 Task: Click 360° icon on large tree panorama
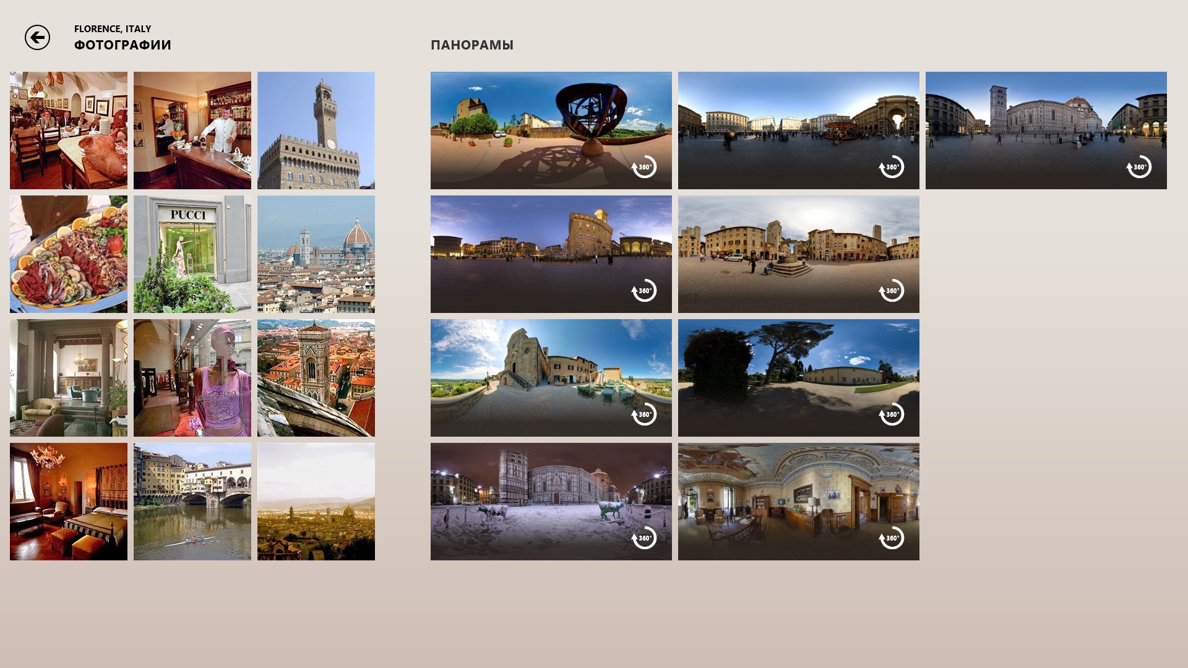[892, 414]
